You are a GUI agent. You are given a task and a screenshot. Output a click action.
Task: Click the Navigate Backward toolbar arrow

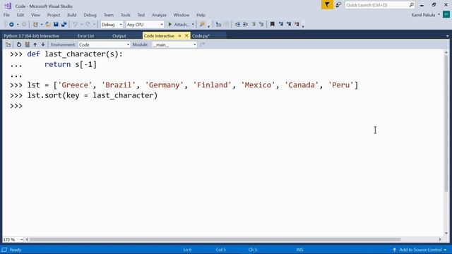pos(11,25)
